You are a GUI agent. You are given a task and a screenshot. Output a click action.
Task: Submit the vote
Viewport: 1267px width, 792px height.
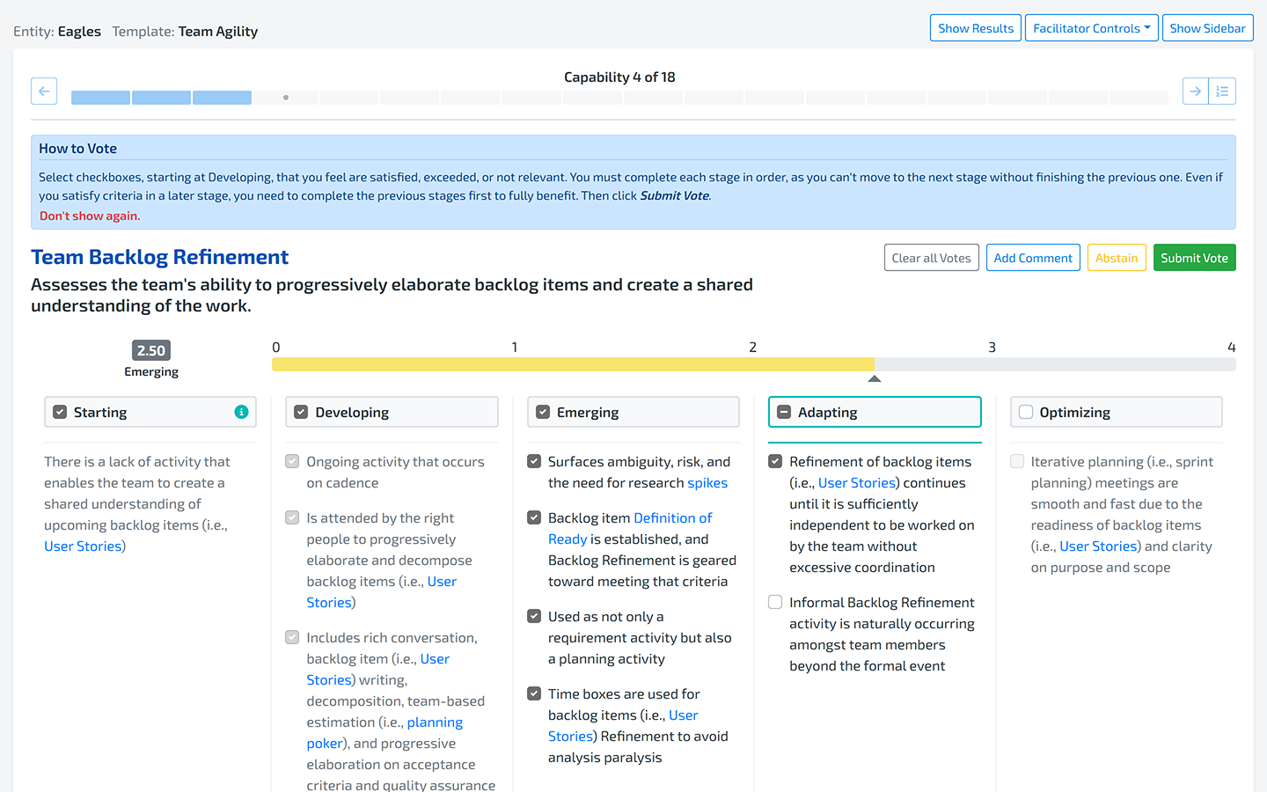[x=1194, y=258]
